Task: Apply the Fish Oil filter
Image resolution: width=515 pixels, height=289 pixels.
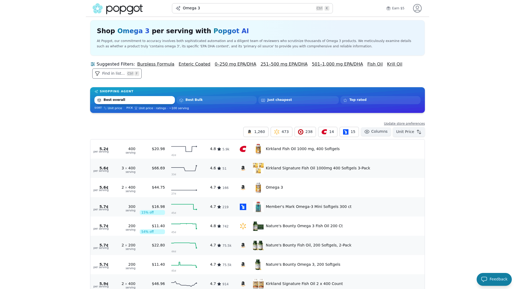Action: 375,64
